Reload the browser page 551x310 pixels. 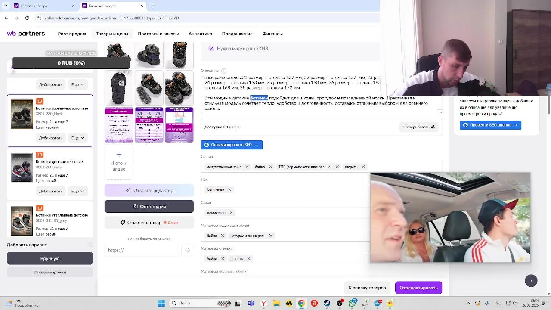[27, 18]
